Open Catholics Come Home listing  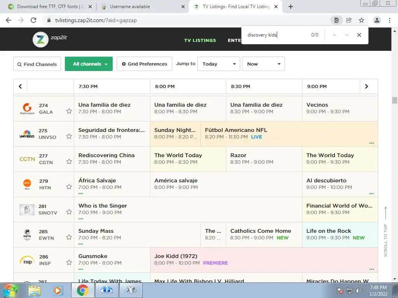(x=264, y=235)
